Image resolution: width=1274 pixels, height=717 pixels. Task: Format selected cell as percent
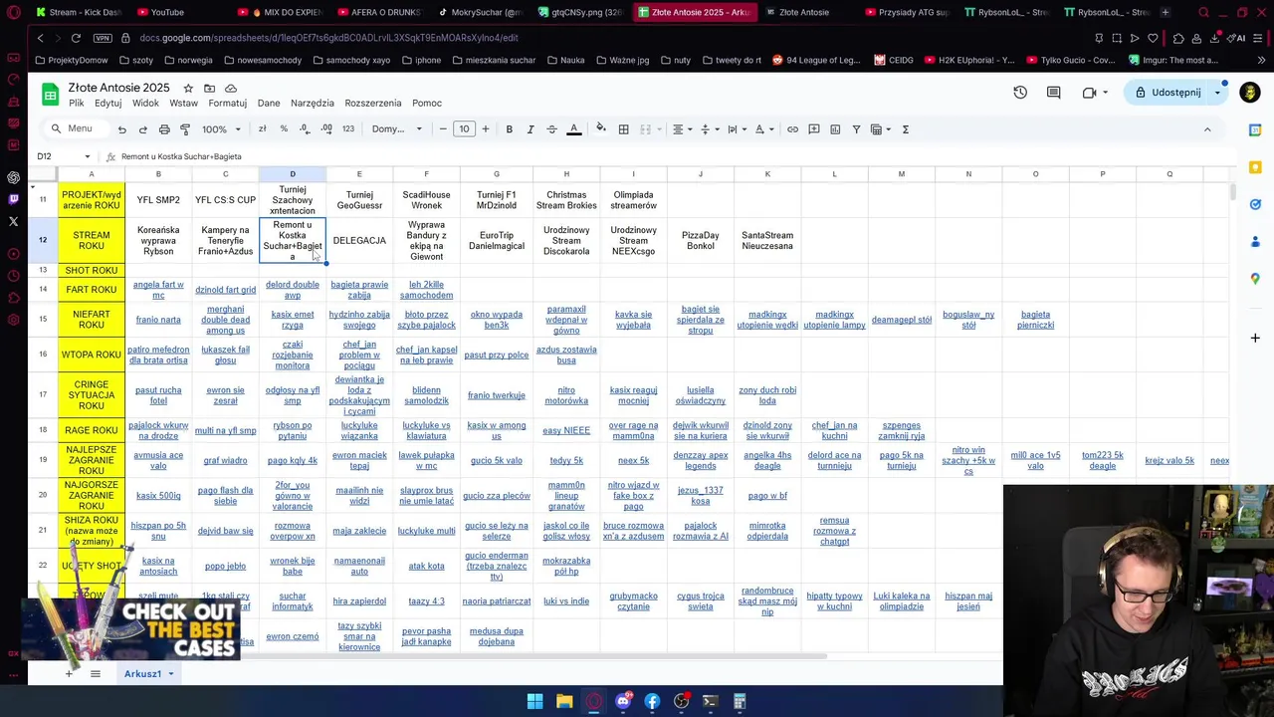(x=284, y=129)
